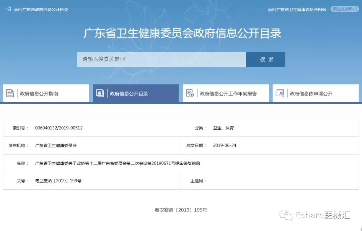Focus the 请输入搜索关键词 search field

tap(161, 59)
